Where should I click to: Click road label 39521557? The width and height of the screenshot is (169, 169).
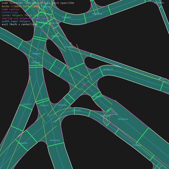pos(27,104)
